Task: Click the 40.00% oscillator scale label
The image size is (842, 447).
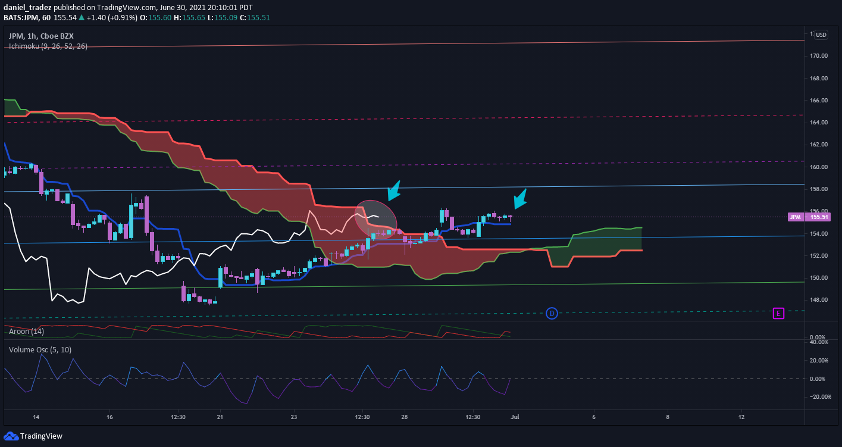Action: pos(818,342)
